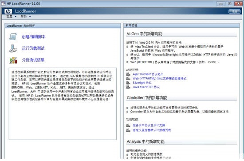Viewport: 244px width, 161px height.
Task: Click the bullet mentioning Microsoft Silverlight
Action: coord(184,56)
